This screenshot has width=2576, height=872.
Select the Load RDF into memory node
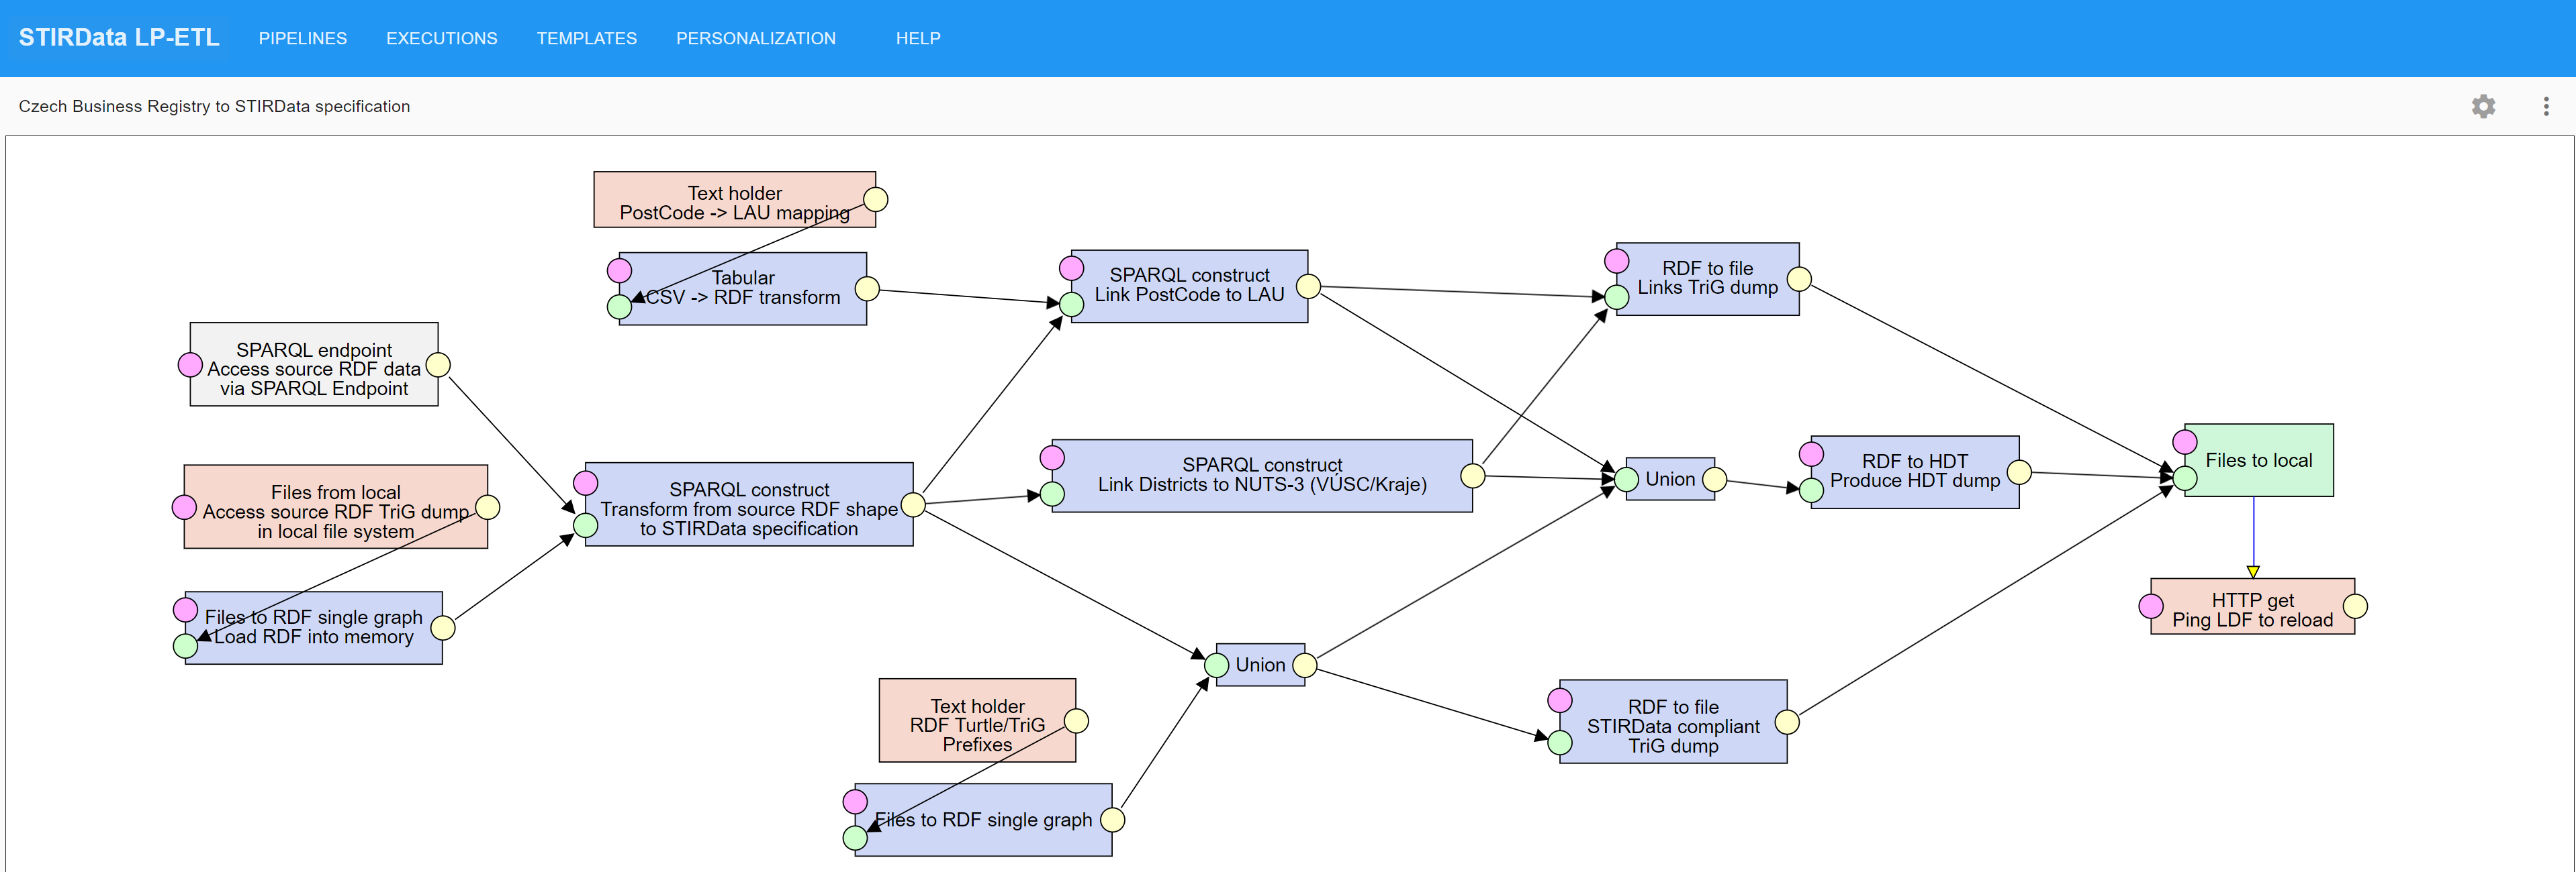pos(314,627)
